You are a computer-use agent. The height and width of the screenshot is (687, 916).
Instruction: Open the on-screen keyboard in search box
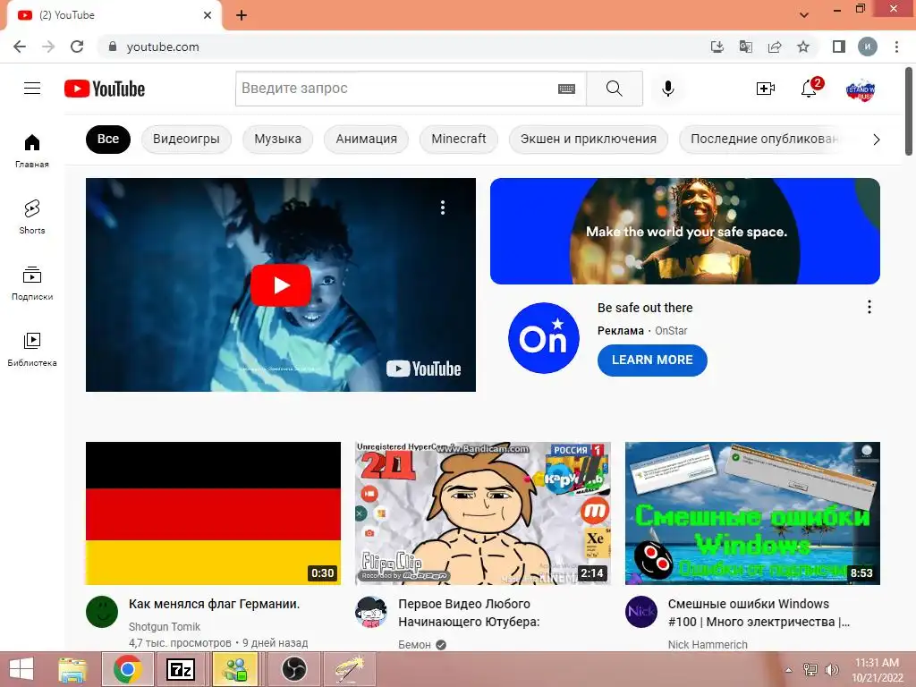pyautogui.click(x=566, y=89)
